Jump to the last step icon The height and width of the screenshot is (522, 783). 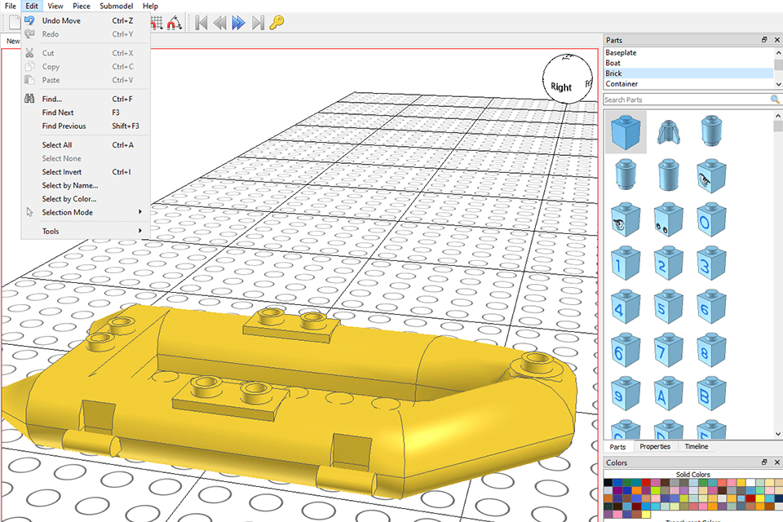click(x=256, y=23)
